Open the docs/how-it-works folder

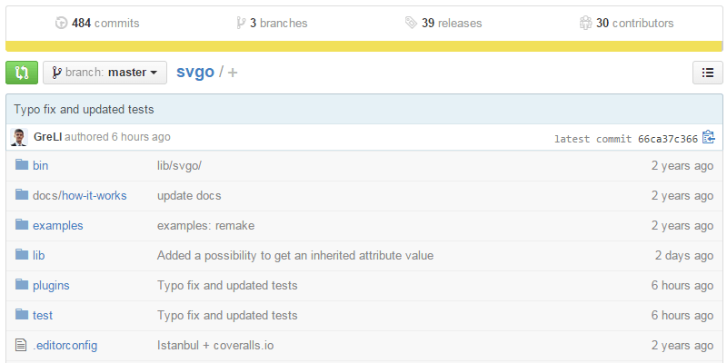(79, 195)
